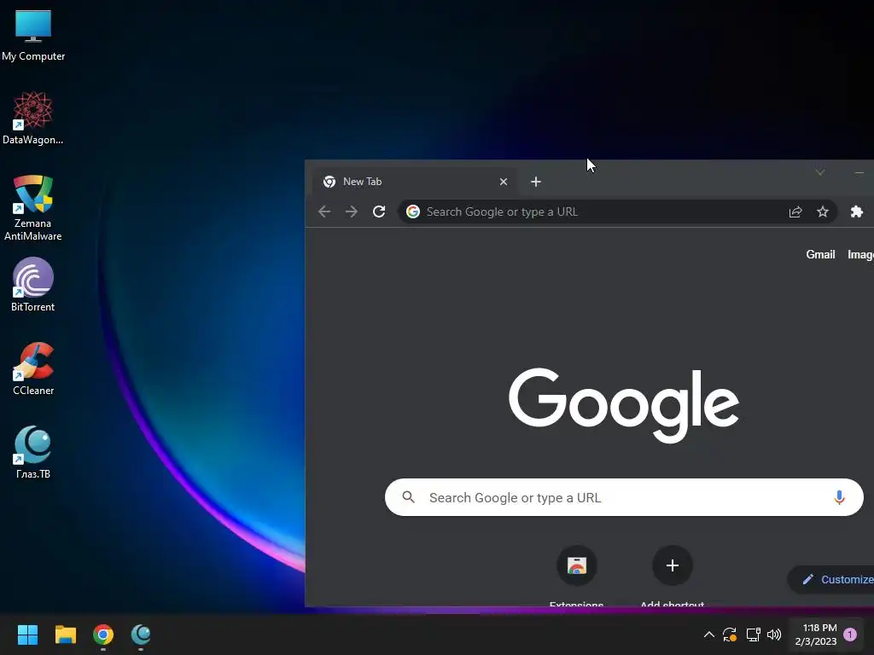
Task: Click the magnifier icon in the search box
Action: click(409, 497)
